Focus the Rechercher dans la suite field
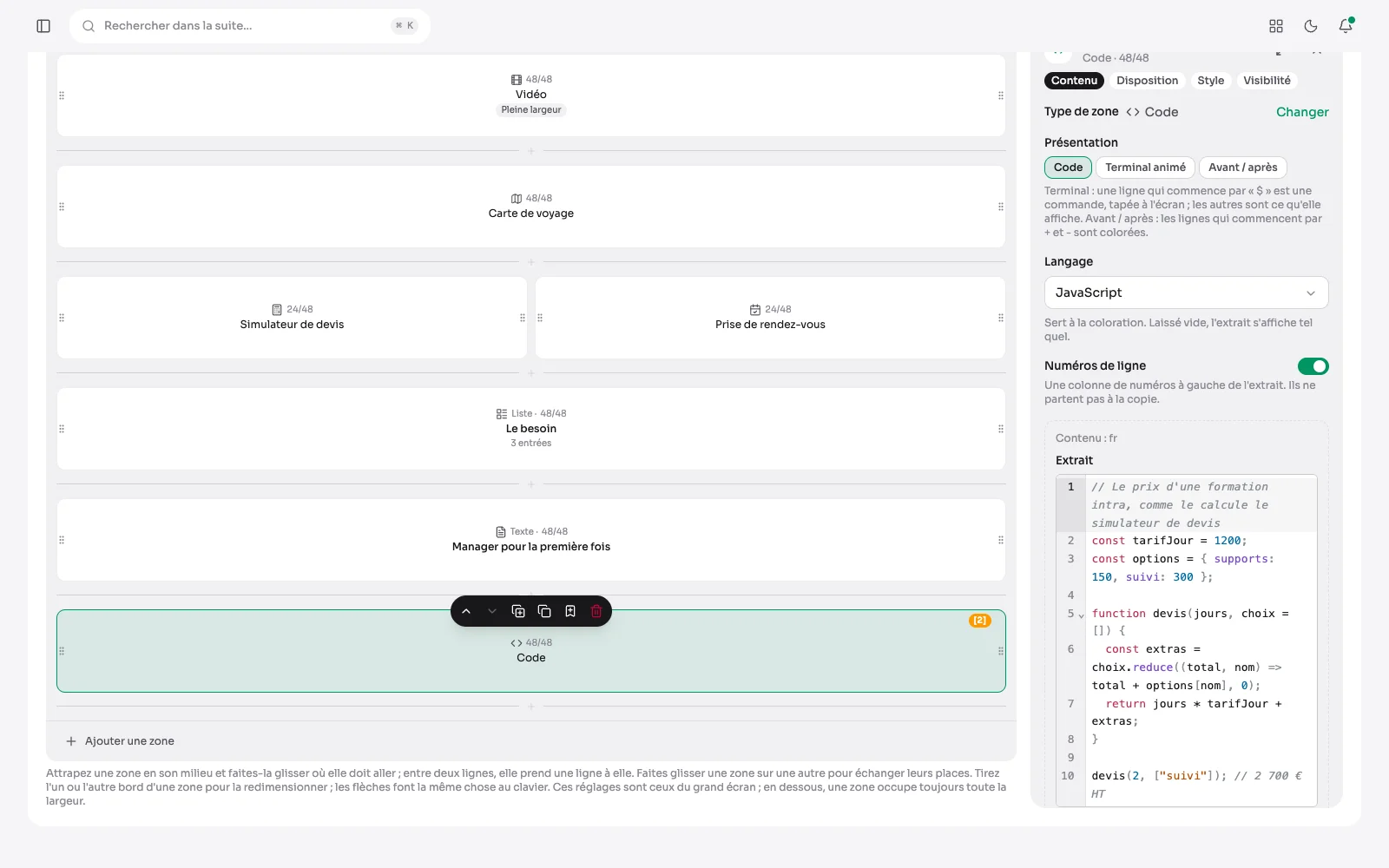 pyautogui.click(x=250, y=26)
